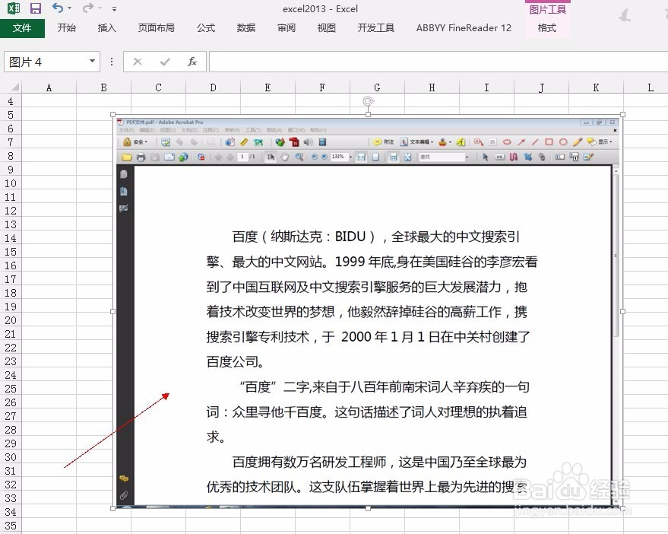Select column B header

(x=103, y=87)
